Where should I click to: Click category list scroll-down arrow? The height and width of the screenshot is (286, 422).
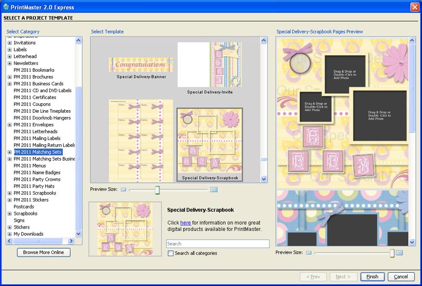(79, 233)
